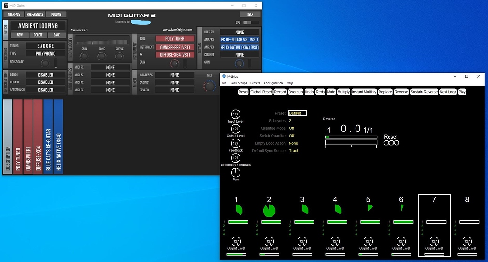The image size is (488, 262).
Task: Open the Mobius Help menu
Action: [x=290, y=83]
